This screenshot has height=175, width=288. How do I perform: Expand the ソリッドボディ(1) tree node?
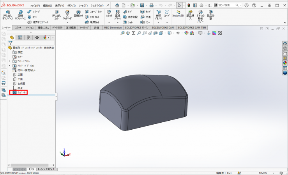(x=9, y=66)
